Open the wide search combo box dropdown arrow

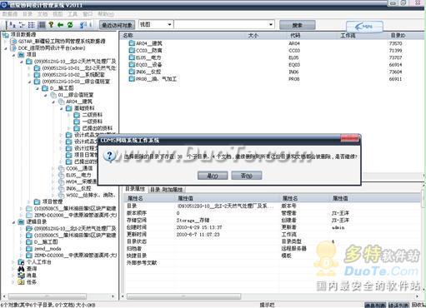tap(271, 24)
